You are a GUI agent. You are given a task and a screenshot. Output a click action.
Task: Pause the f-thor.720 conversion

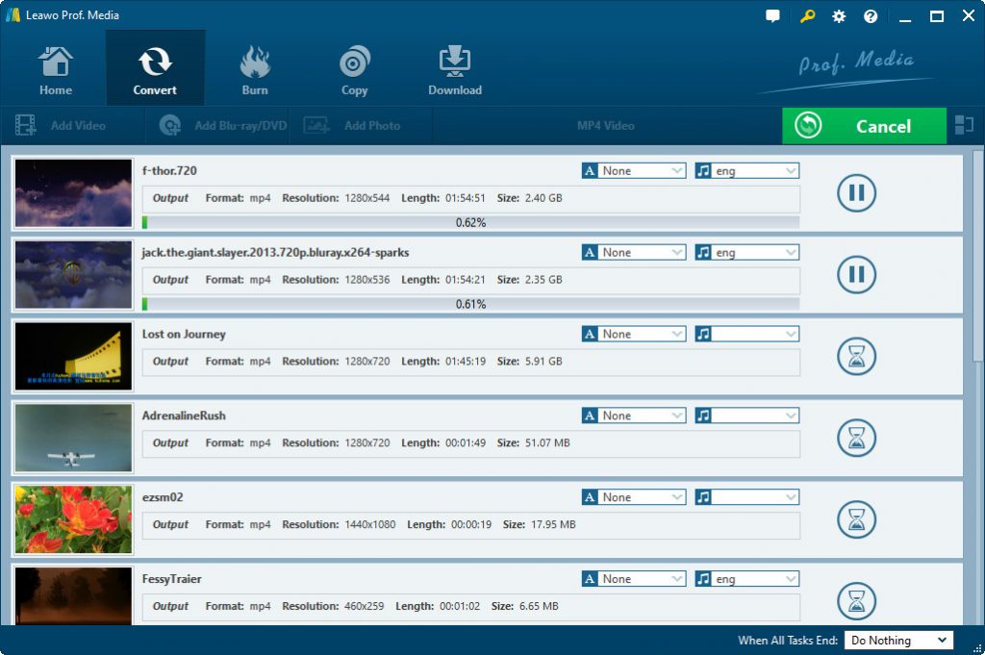pyautogui.click(x=856, y=192)
